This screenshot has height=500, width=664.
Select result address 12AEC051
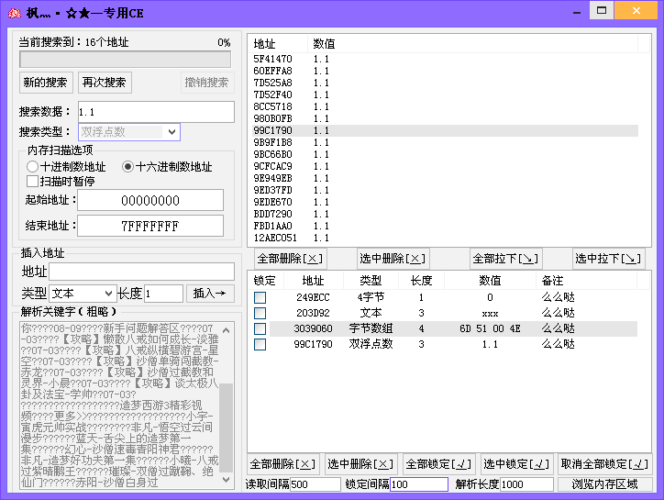275,238
